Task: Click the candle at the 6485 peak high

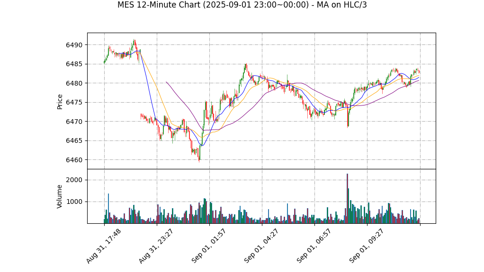Action: [246, 68]
